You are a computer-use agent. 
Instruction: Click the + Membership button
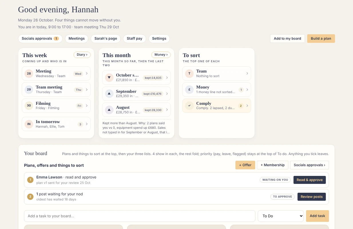(272, 165)
